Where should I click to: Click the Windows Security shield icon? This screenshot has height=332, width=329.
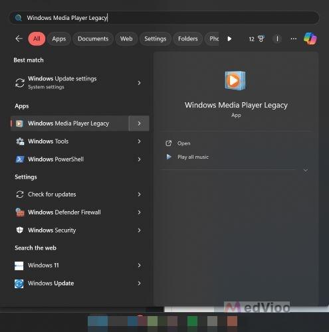pos(20,230)
